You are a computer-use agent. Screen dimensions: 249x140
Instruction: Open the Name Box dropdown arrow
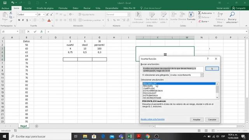(18, 31)
